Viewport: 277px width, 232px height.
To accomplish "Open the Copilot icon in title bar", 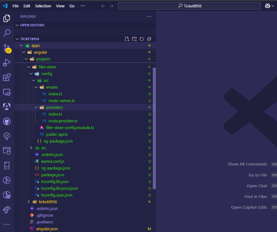I will pos(267,6).
